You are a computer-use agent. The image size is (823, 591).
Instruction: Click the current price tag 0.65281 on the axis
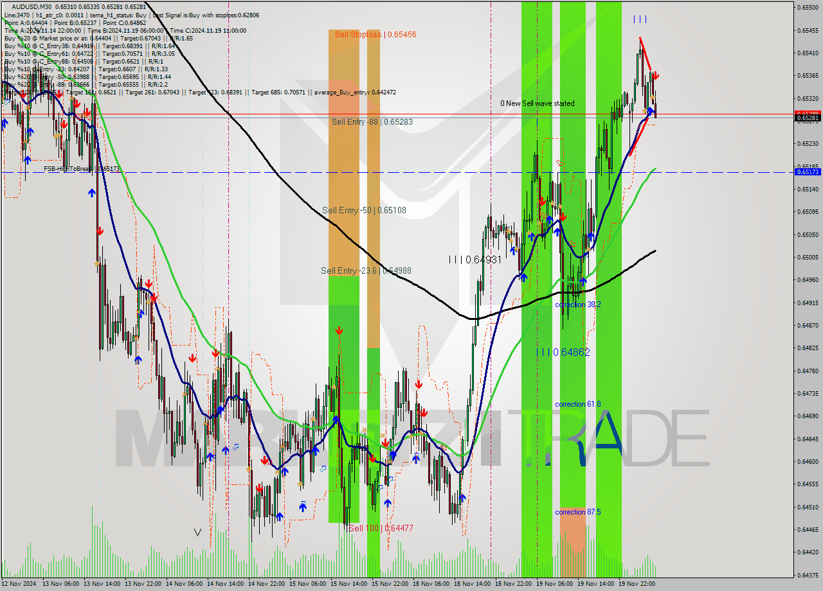(x=808, y=118)
